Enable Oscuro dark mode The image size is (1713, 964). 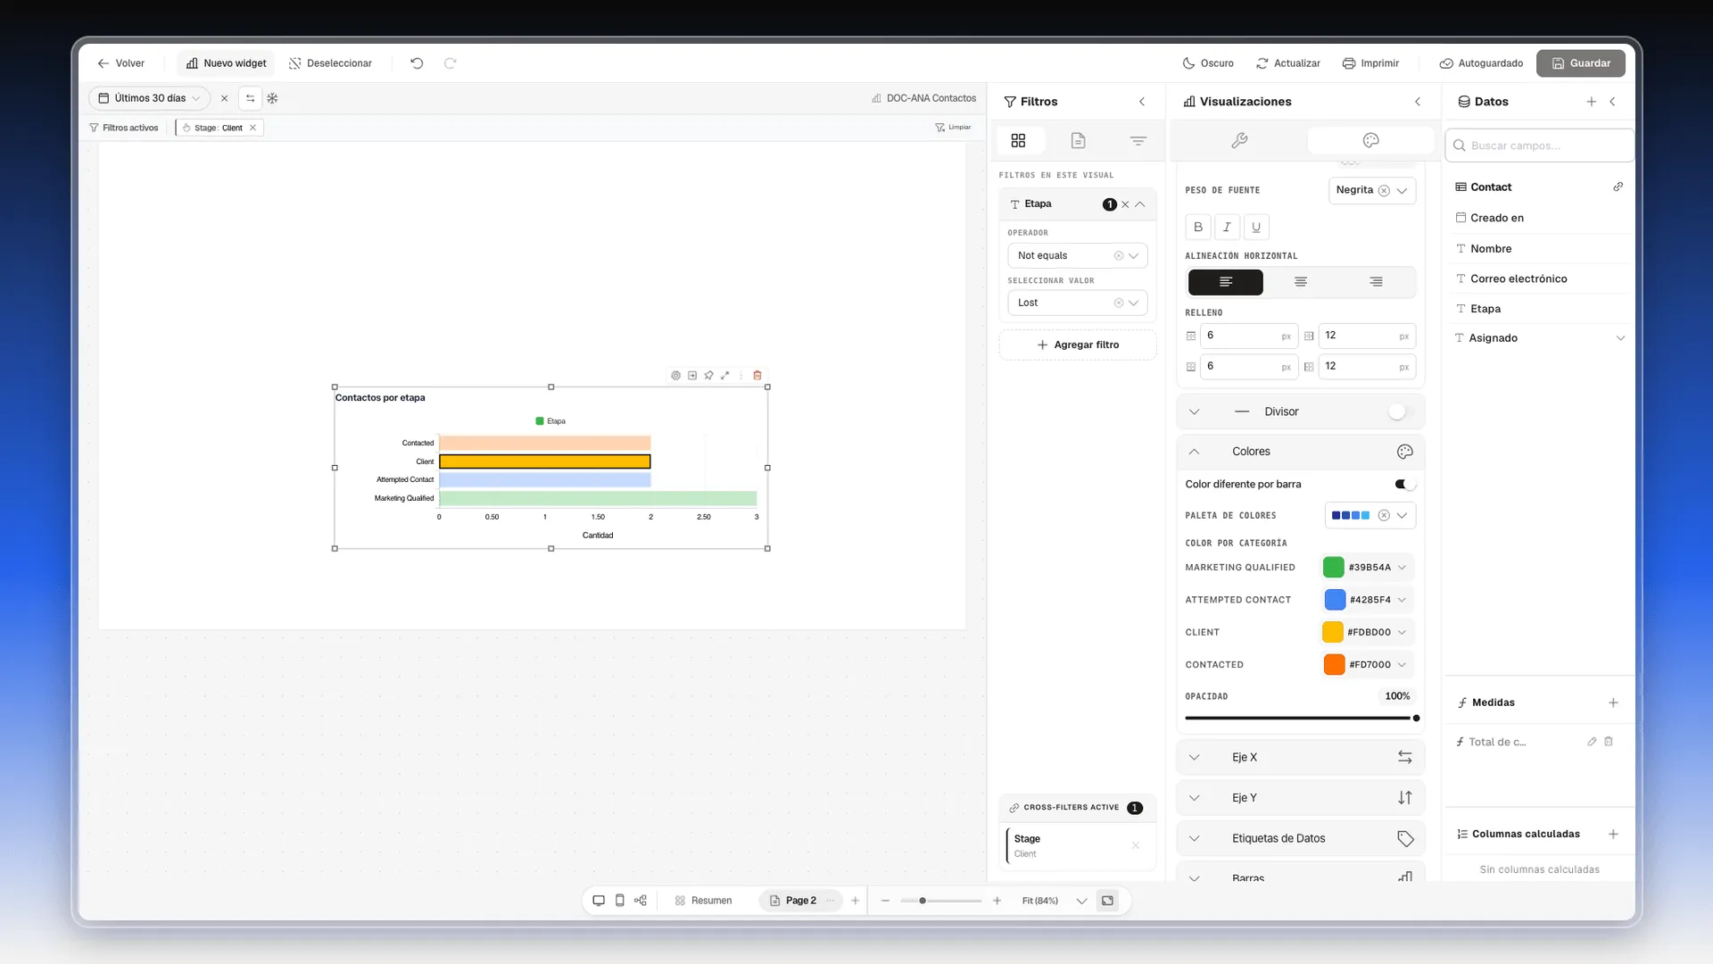1208,63
